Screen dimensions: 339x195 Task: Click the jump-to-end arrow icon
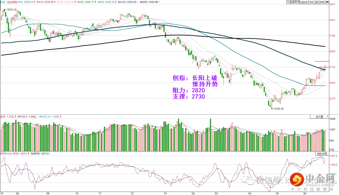point(327,2)
